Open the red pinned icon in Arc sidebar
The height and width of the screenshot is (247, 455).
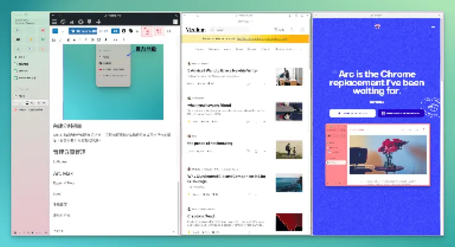42,30
